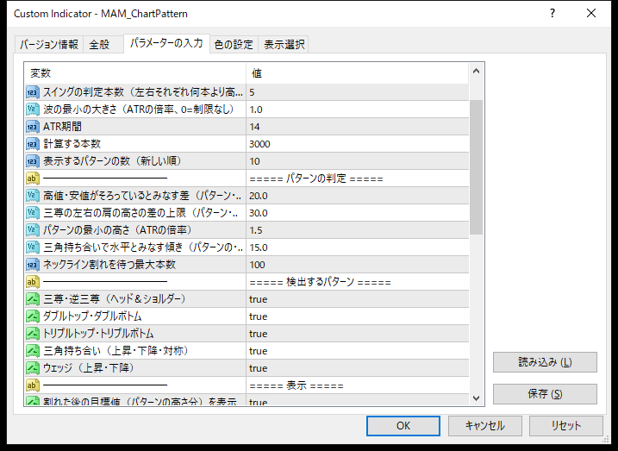
Task: Click the bool icon beside ダブルトップ・ダブルボトム
Action: click(x=33, y=316)
